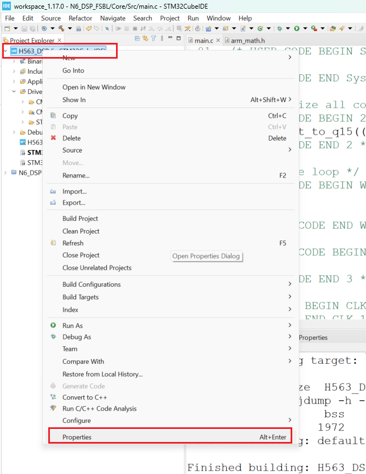Select Build Project menu entry
Screen dimensions: 366x474
coord(170,219)
